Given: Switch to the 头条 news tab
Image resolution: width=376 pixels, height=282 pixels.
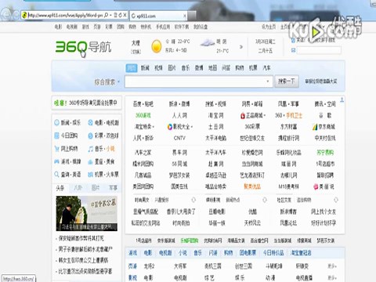Looking at the screenshot, I should (60, 188).
